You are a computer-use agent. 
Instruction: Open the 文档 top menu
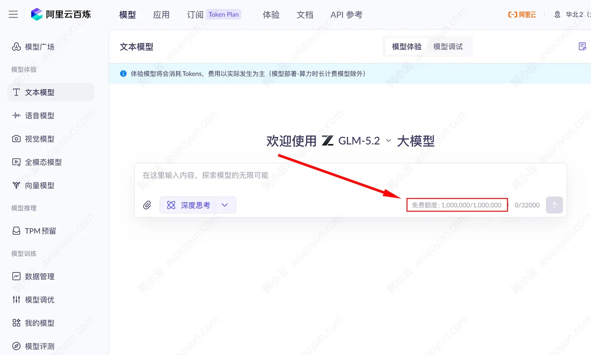pos(305,15)
